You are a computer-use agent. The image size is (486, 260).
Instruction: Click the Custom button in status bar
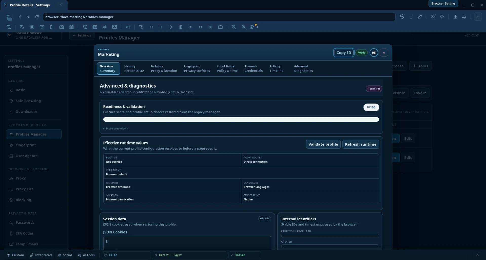(x=15, y=255)
